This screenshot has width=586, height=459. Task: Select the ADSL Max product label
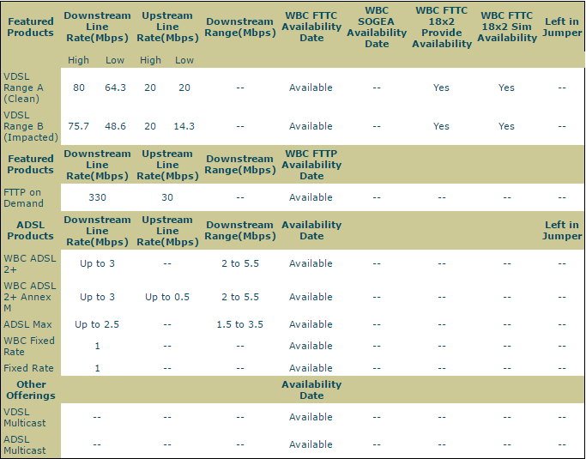pyautogui.click(x=27, y=324)
